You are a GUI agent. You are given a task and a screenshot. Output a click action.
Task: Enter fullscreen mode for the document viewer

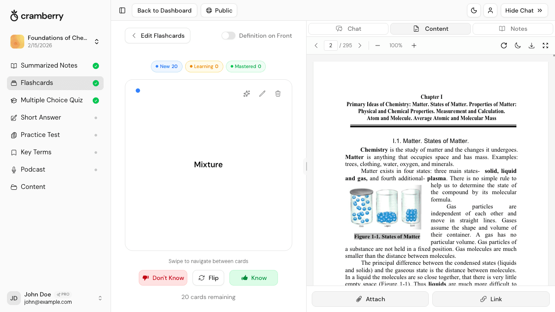(x=545, y=45)
